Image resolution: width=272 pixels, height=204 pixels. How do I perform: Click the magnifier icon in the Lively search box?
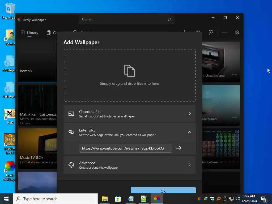click(169, 20)
